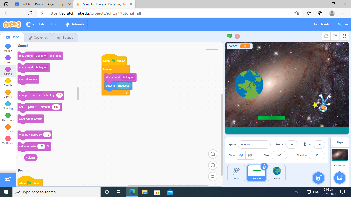Switch to the Costumes tab
The image size is (351, 197).
[x=38, y=37]
